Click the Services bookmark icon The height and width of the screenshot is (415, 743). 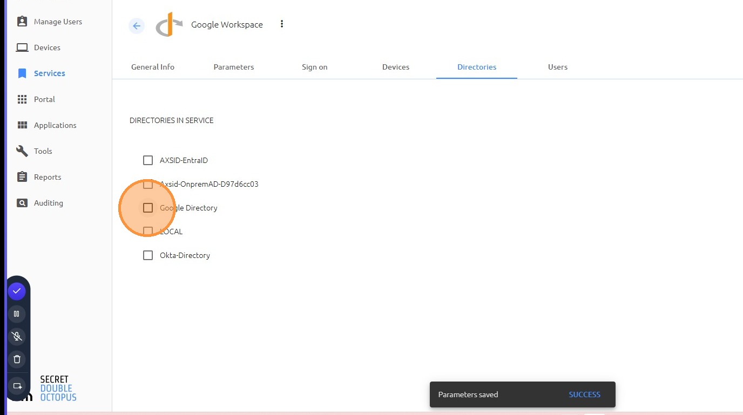pyautogui.click(x=22, y=73)
